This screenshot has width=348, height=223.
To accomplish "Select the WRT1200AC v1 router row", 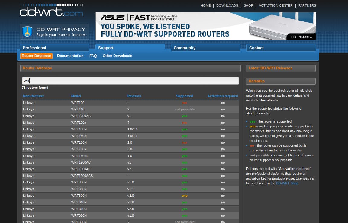I will pos(130,116).
